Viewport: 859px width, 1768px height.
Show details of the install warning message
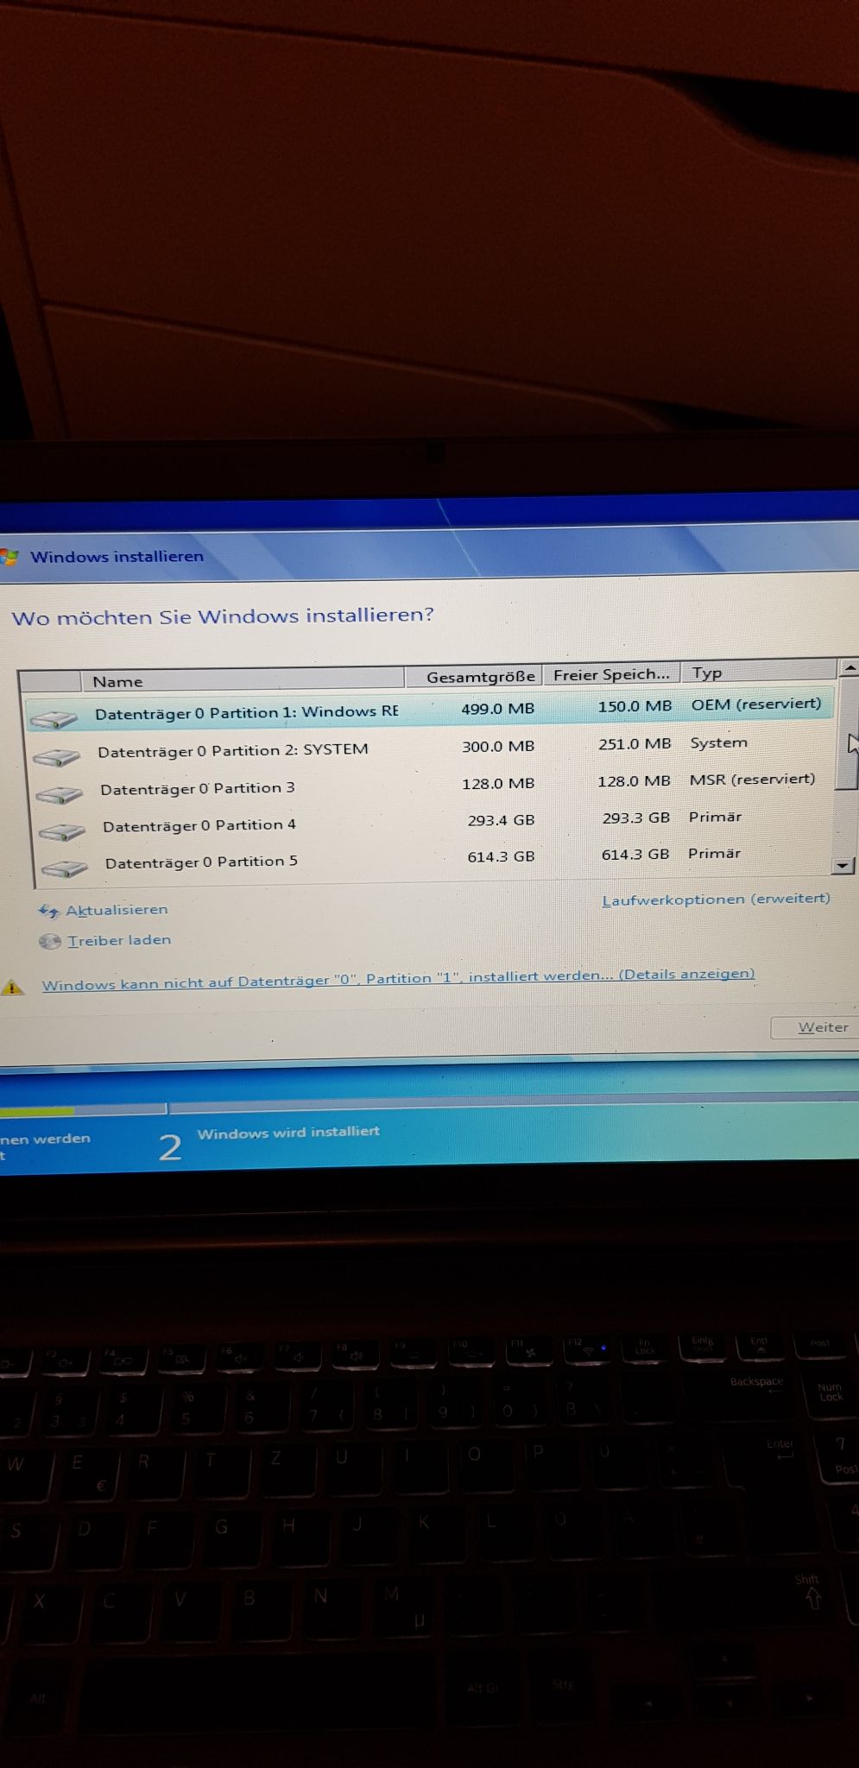tap(398, 979)
